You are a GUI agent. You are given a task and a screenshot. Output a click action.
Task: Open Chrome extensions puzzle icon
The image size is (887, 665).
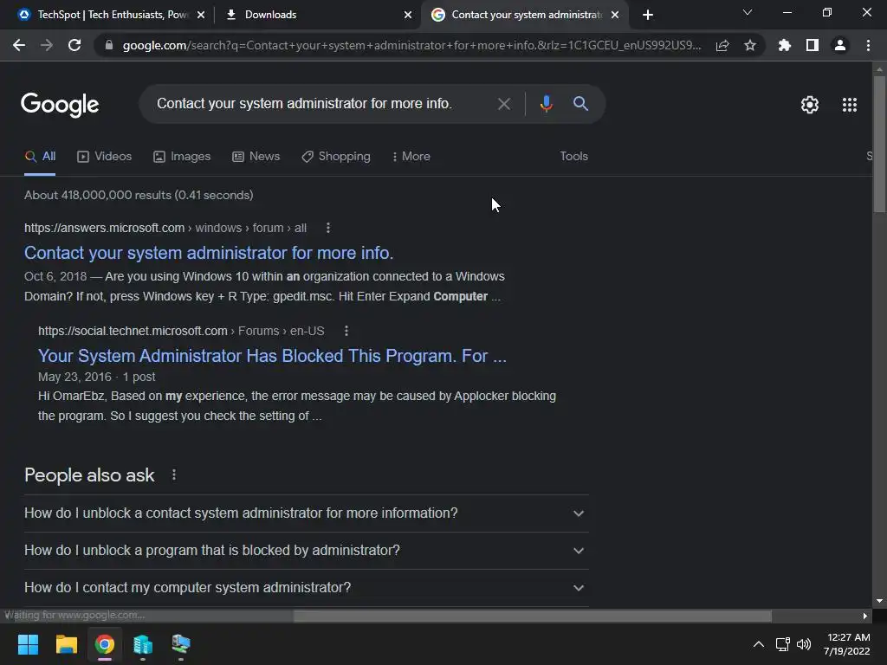click(x=785, y=45)
